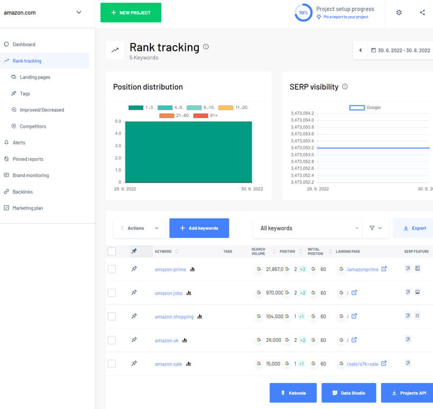Check the amazon prime row checkbox
The height and width of the screenshot is (409, 433).
(x=112, y=269)
